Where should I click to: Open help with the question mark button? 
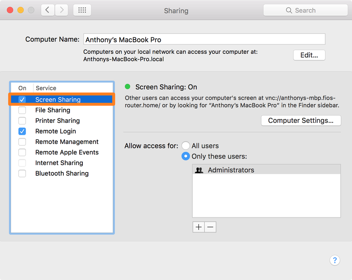pyautogui.click(x=335, y=260)
